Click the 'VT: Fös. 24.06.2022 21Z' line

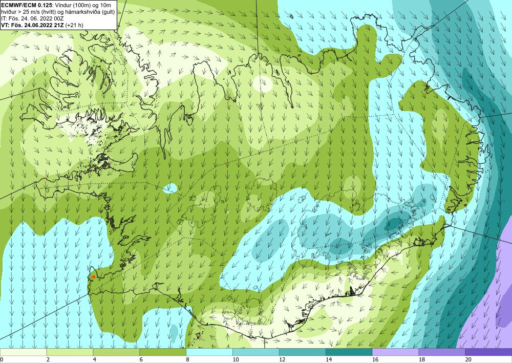click(42, 25)
